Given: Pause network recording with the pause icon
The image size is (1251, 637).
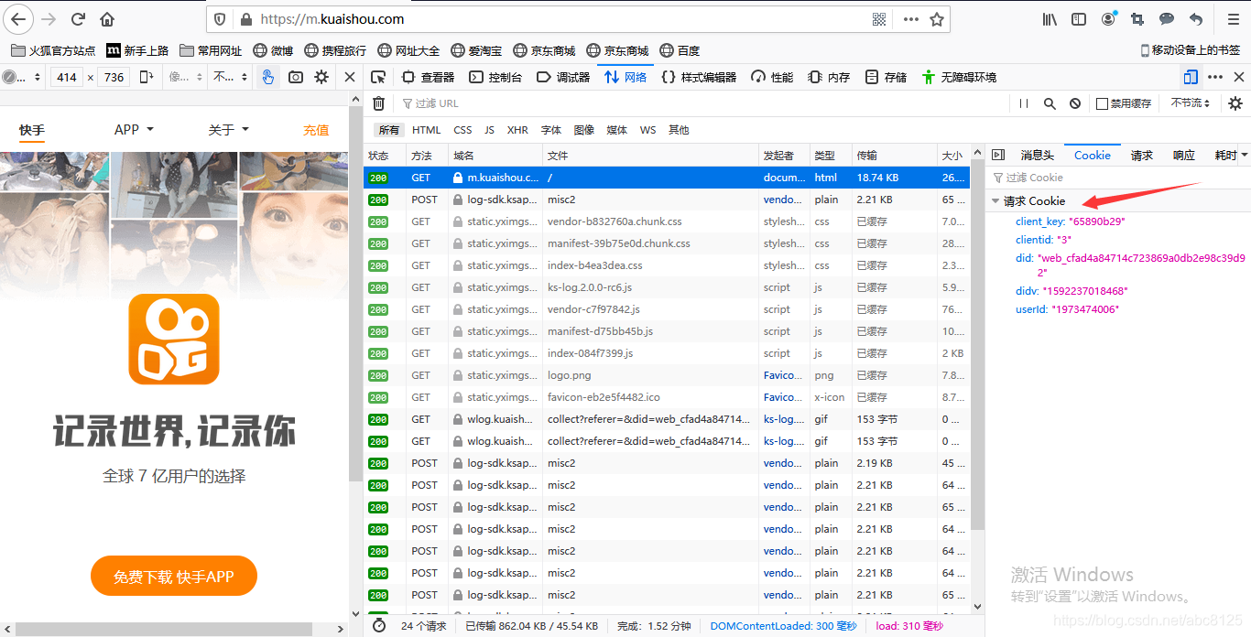Looking at the screenshot, I should click(1024, 104).
